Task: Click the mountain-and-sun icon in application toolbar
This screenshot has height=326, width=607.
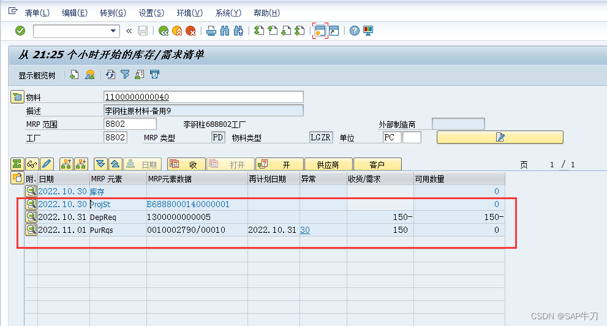Action: coord(90,75)
